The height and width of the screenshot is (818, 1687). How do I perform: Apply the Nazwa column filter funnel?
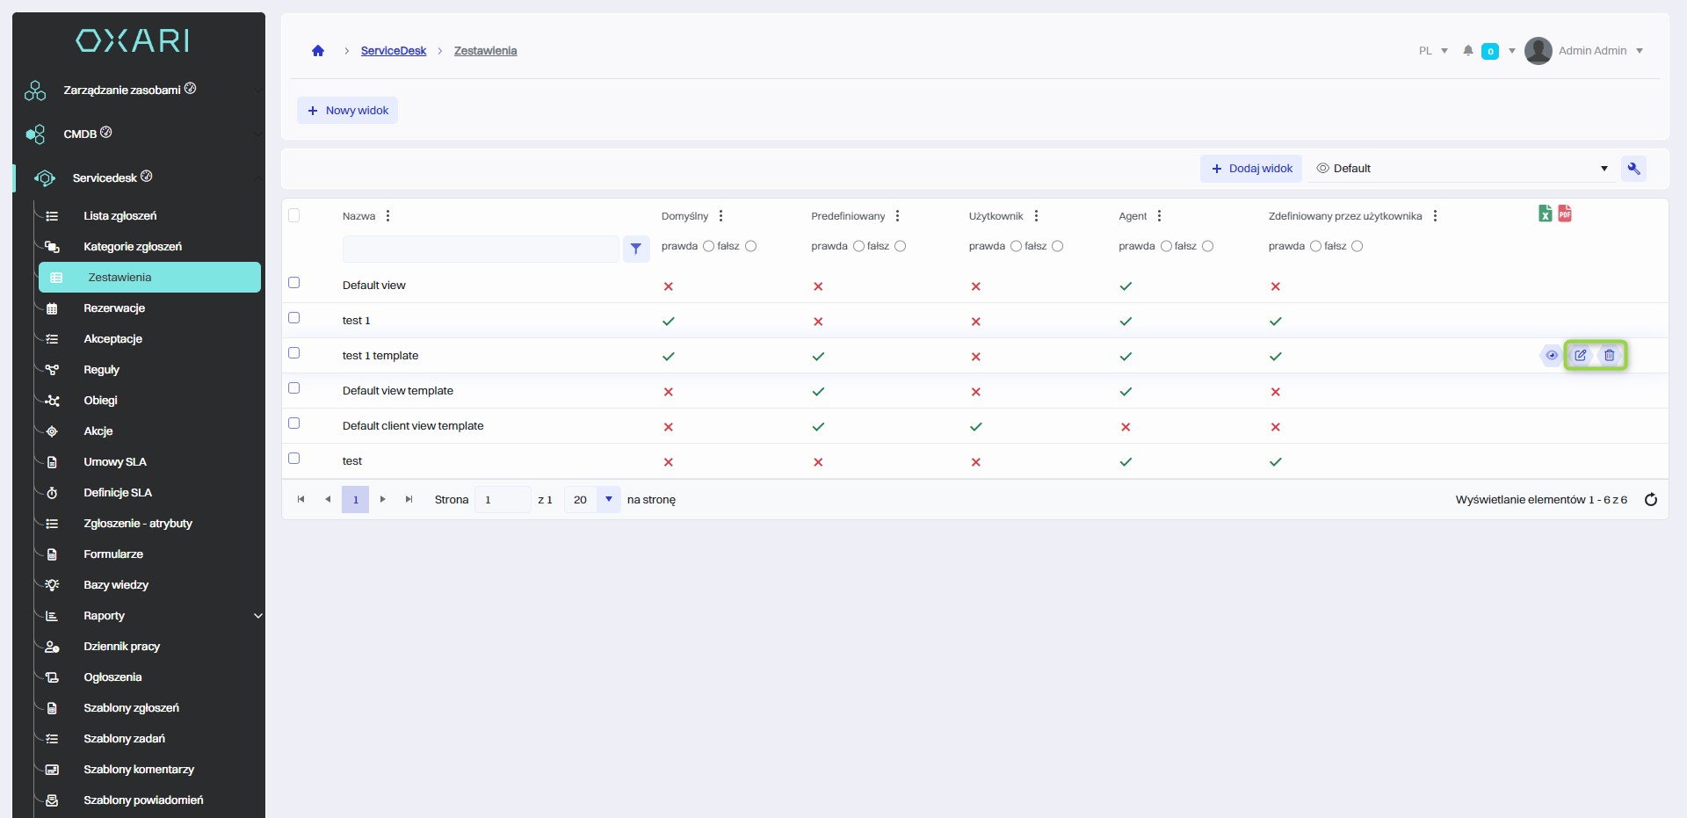[x=636, y=250]
